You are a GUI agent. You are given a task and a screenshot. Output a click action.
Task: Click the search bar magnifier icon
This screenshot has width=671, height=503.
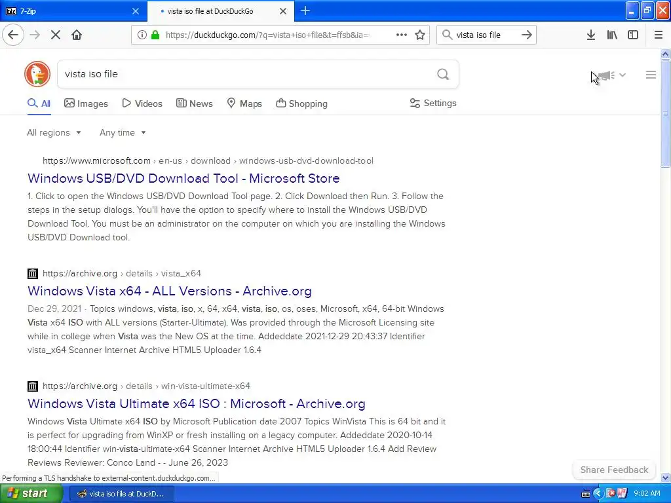[x=447, y=35]
